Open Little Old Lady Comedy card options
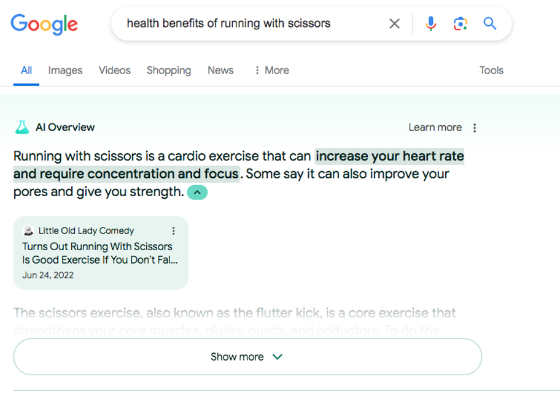 click(x=174, y=231)
